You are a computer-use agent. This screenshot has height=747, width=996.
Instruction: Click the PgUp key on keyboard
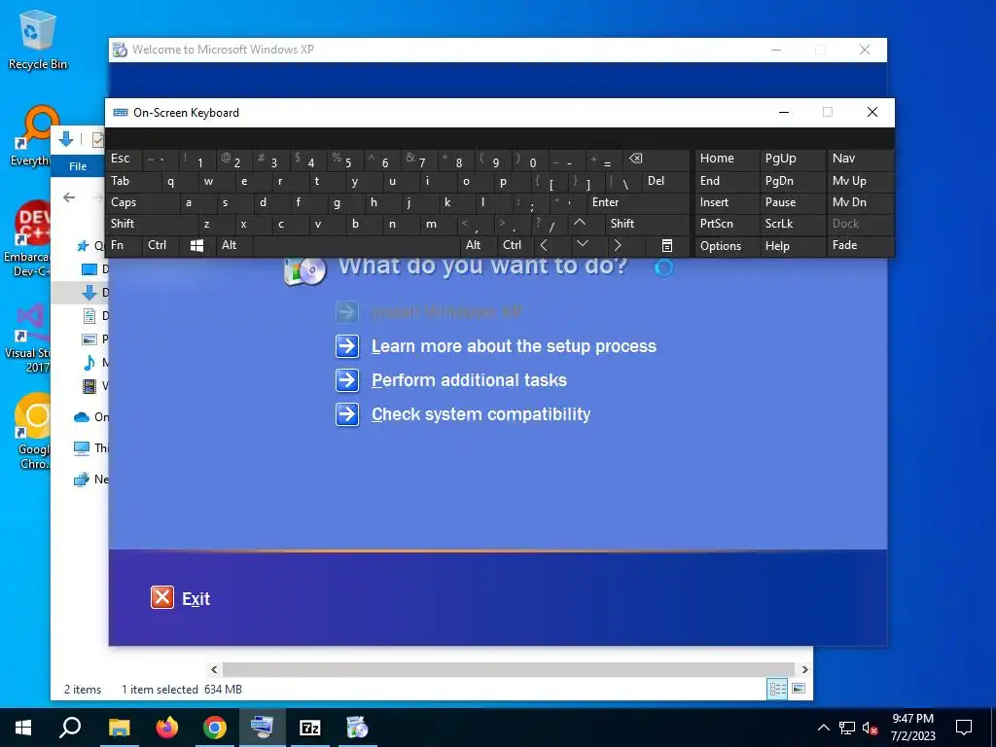pyautogui.click(x=792, y=159)
